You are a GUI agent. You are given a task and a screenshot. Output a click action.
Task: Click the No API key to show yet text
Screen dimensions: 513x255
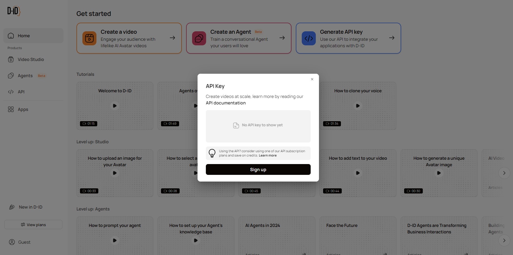pyautogui.click(x=262, y=125)
